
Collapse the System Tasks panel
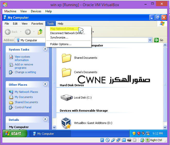click(45, 49)
